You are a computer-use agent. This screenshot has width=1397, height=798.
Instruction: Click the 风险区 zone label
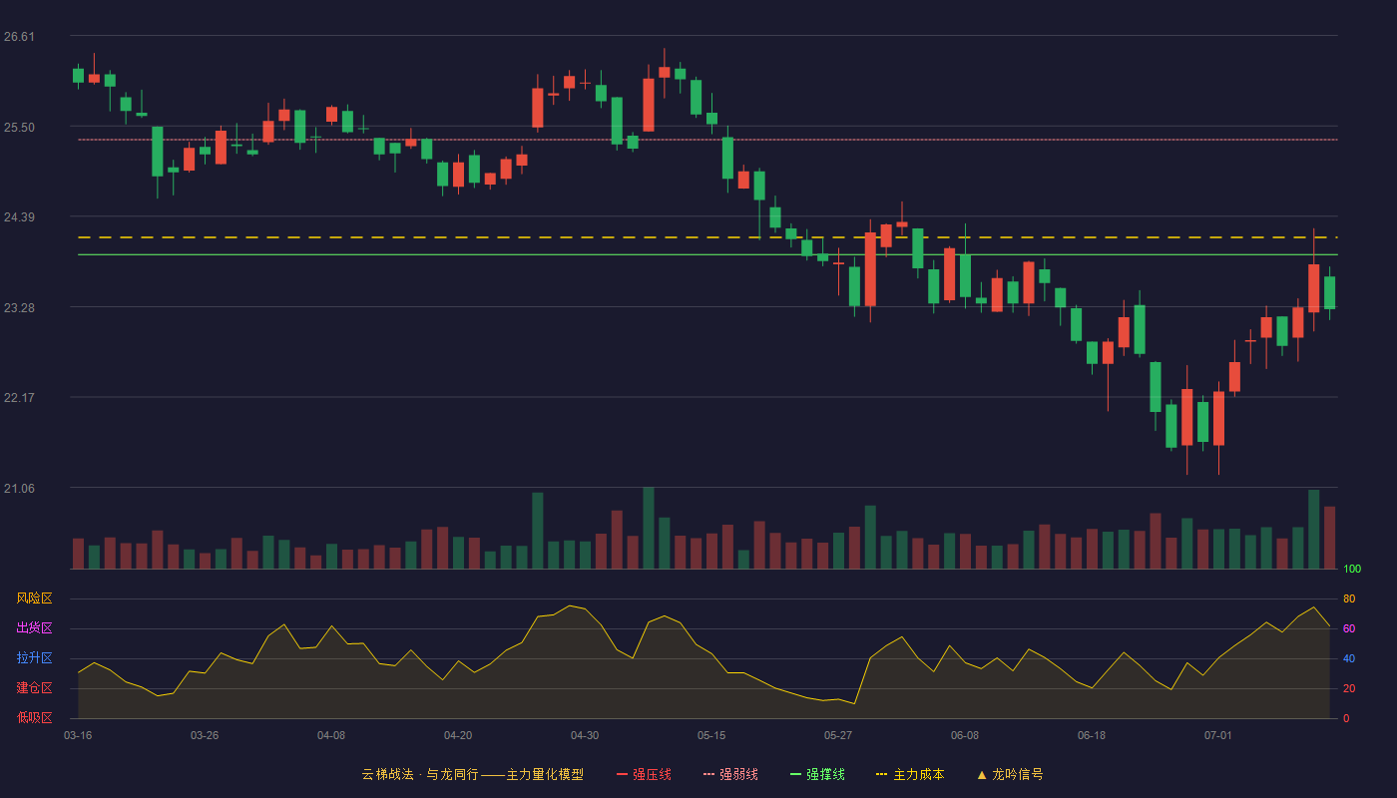[x=34, y=598]
